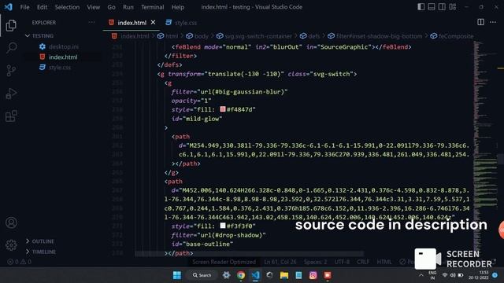Expand the OUTLINE section

(x=40, y=241)
